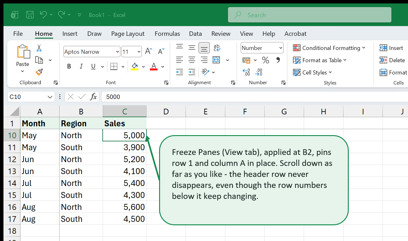Open Customize Quick Access Toolbar arrow
The image size is (408, 241).
[x=79, y=15]
